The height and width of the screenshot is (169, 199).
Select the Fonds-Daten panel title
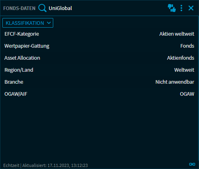coord(19,8)
